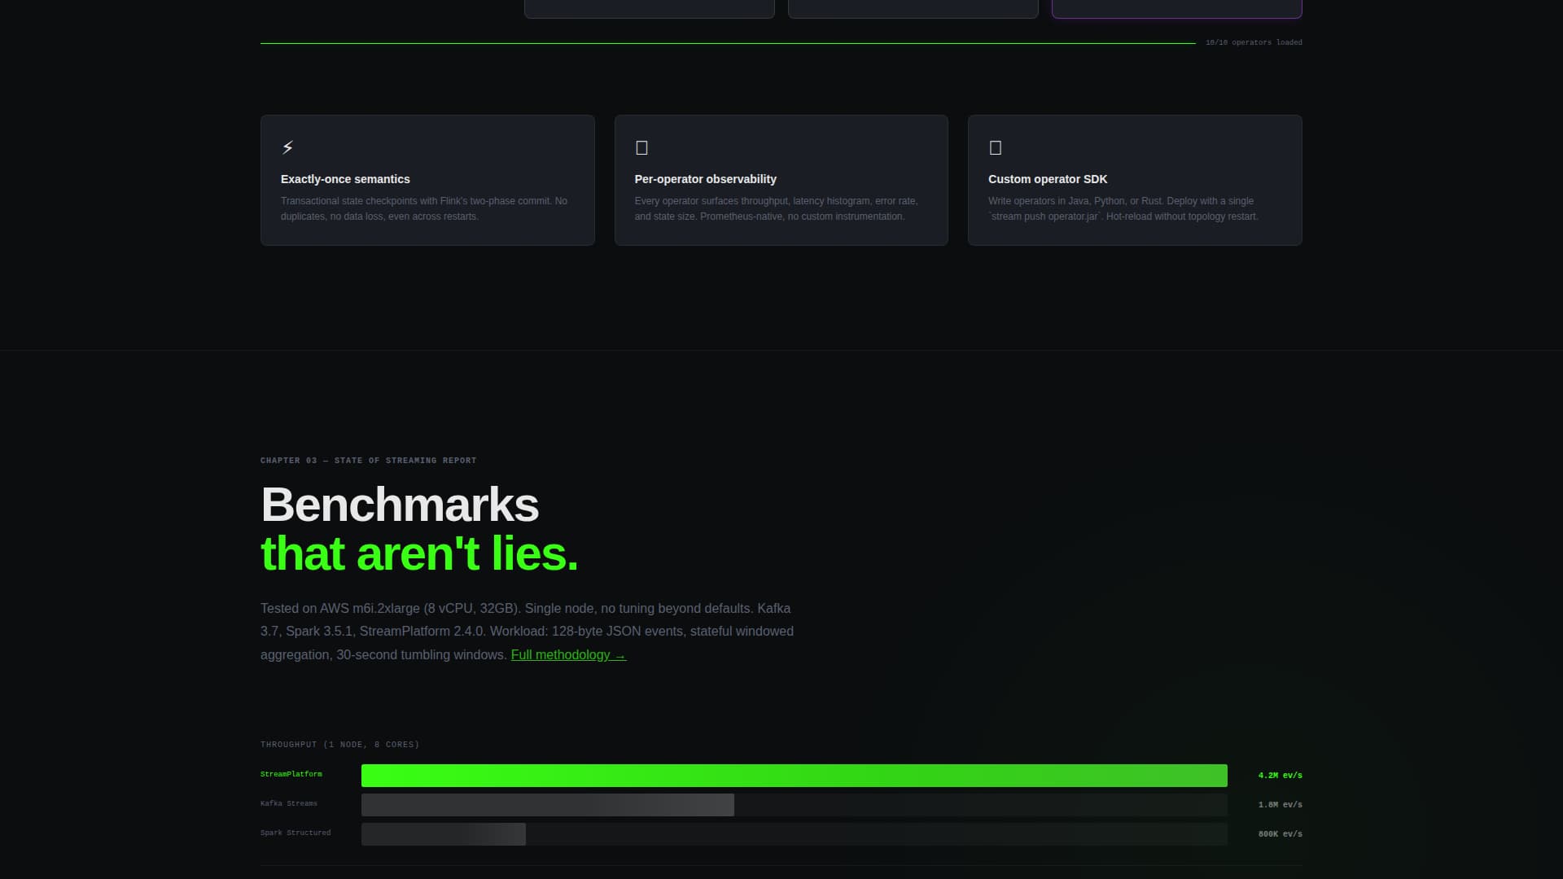Open the Full methodology link

(x=568, y=655)
